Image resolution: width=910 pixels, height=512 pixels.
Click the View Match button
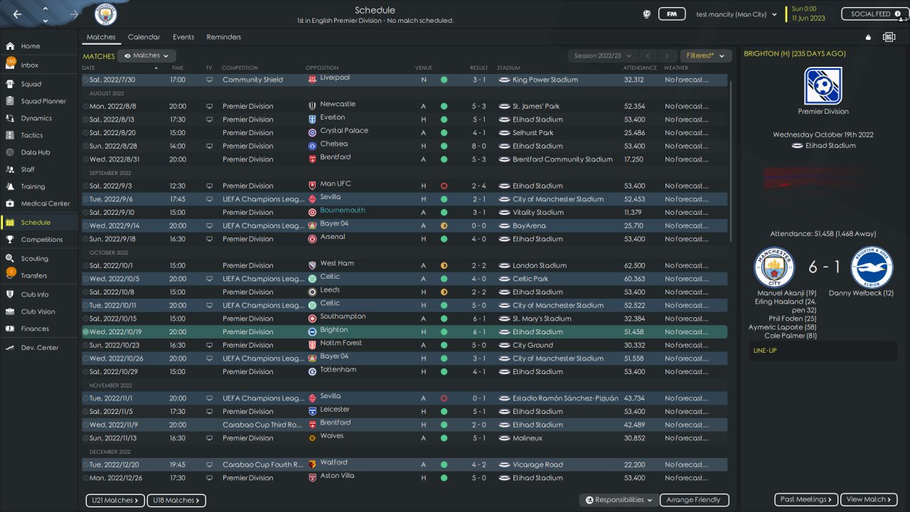pos(869,500)
